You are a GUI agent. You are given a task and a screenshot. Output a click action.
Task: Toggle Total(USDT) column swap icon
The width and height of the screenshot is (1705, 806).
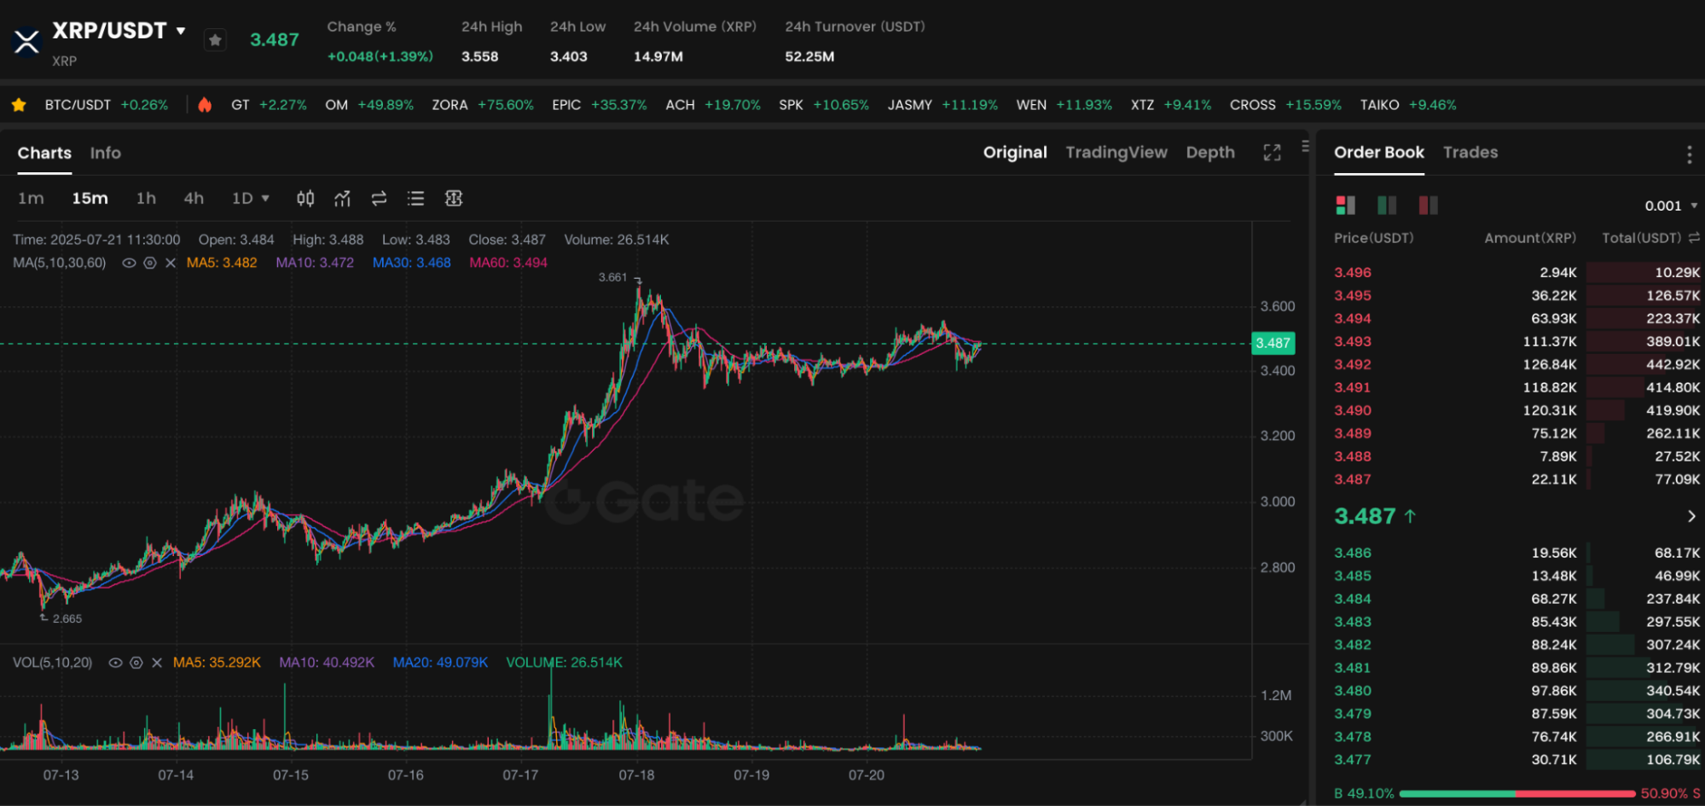coord(1694,238)
